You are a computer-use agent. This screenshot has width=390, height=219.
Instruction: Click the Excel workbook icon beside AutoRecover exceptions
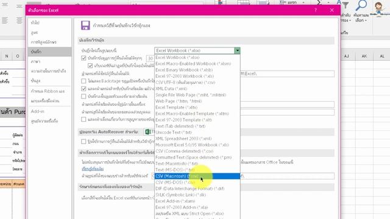[148, 132]
